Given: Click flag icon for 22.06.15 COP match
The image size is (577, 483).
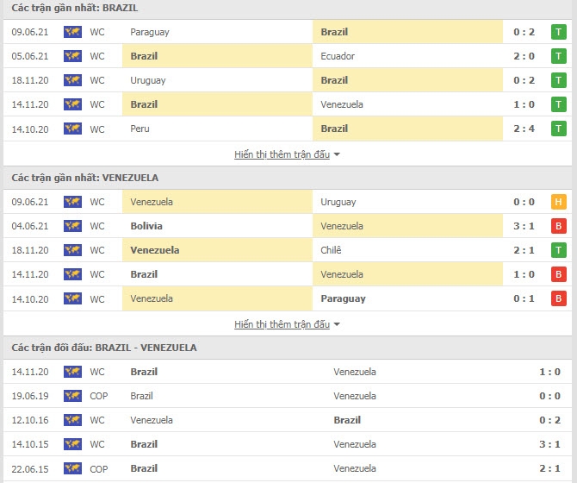Looking at the screenshot, I should [72, 468].
